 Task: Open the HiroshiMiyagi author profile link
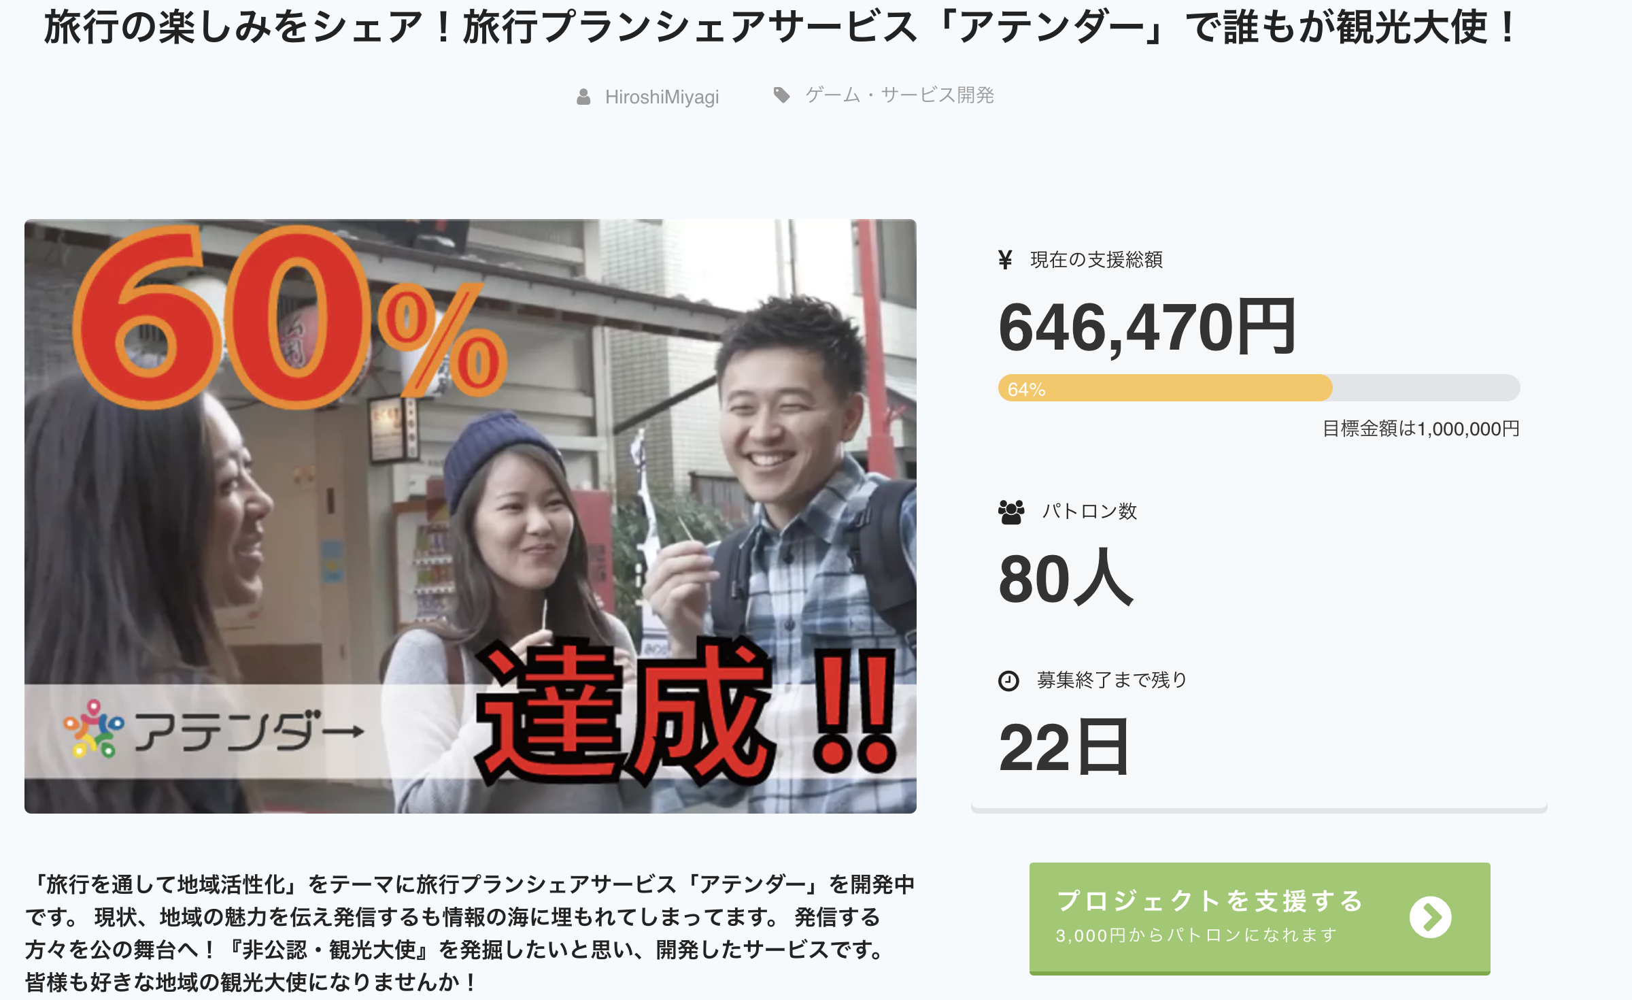pyautogui.click(x=662, y=97)
